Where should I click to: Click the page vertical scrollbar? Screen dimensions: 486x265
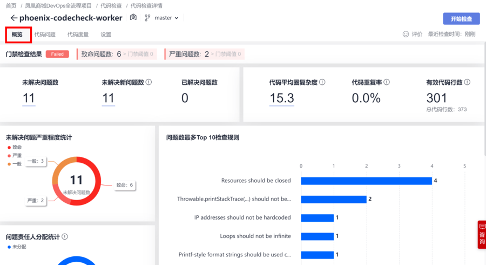pos(484,100)
